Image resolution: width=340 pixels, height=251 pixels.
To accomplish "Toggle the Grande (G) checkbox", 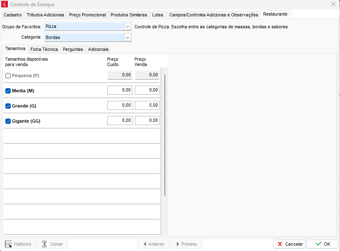I will pyautogui.click(x=8, y=106).
